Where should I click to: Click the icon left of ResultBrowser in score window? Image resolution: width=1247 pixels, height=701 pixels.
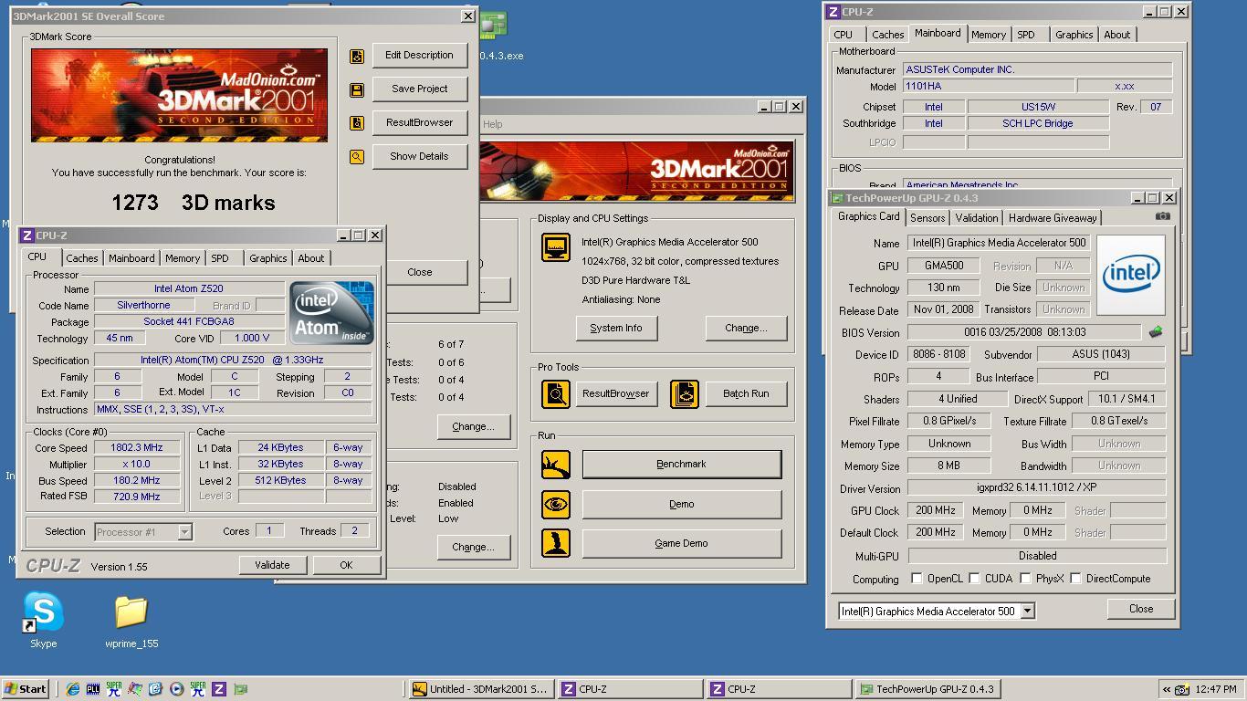click(x=357, y=123)
